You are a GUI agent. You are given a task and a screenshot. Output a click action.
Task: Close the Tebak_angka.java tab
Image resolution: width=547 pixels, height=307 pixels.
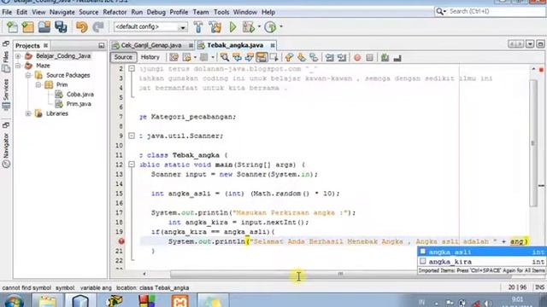(x=273, y=45)
